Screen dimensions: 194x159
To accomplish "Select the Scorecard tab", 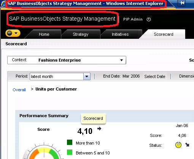I will [164, 34].
